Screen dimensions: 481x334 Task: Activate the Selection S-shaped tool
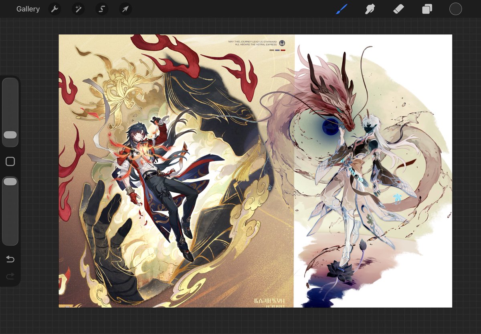click(102, 9)
